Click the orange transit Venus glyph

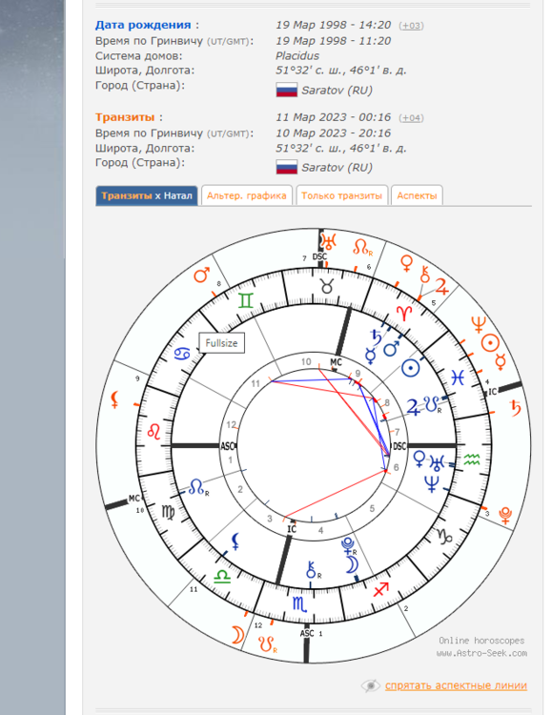coord(406,263)
